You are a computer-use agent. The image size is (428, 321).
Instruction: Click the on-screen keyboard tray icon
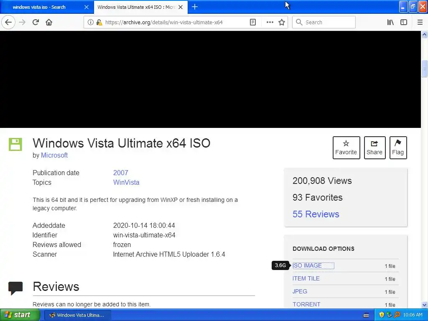click(x=366, y=315)
